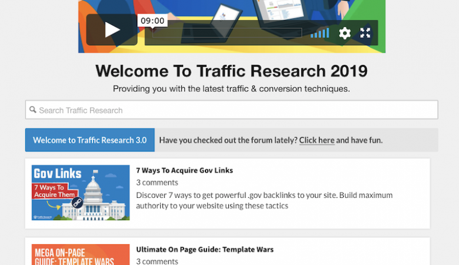The height and width of the screenshot is (265, 459).
Task: Click the Gov Links article description text
Action: (264, 200)
